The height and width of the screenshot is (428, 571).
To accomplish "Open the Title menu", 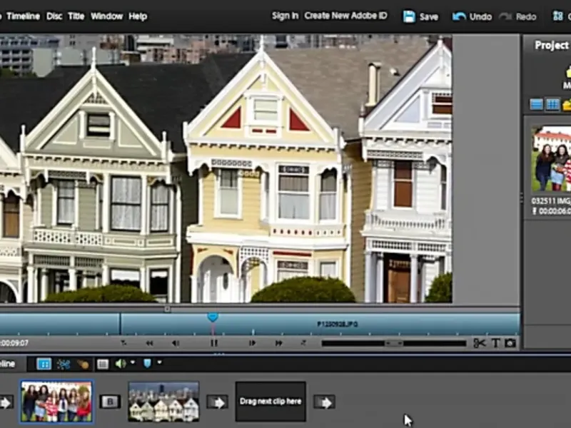I will click(76, 16).
